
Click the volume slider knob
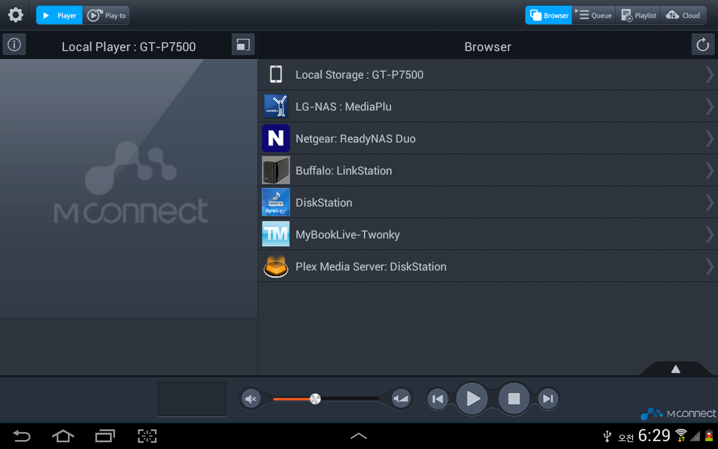pyautogui.click(x=315, y=399)
